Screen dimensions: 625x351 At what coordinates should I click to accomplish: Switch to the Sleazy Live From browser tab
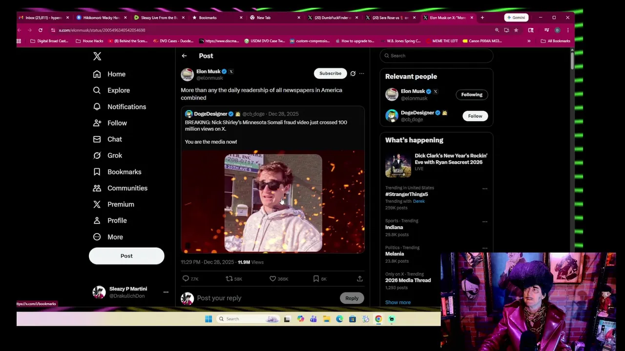click(x=159, y=18)
